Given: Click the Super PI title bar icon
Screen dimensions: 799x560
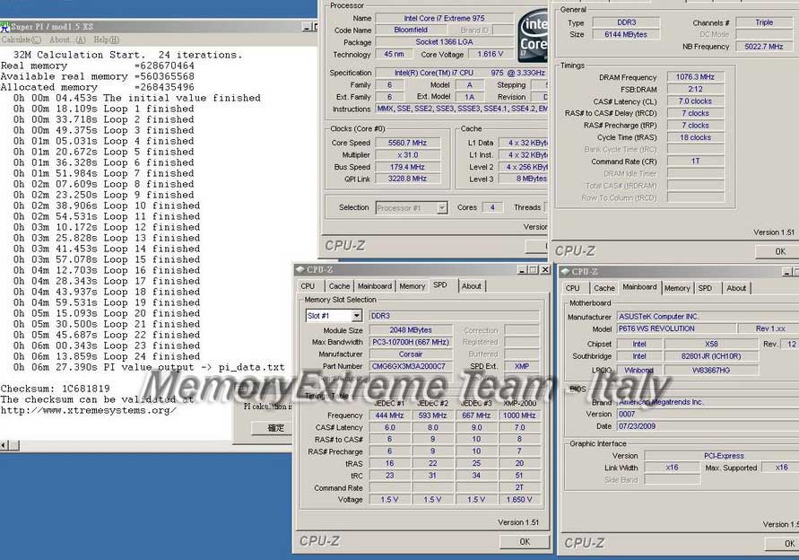Looking at the screenshot, I should click(5, 27).
